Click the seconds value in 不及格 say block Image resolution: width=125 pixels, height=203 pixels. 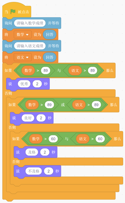point(49,171)
